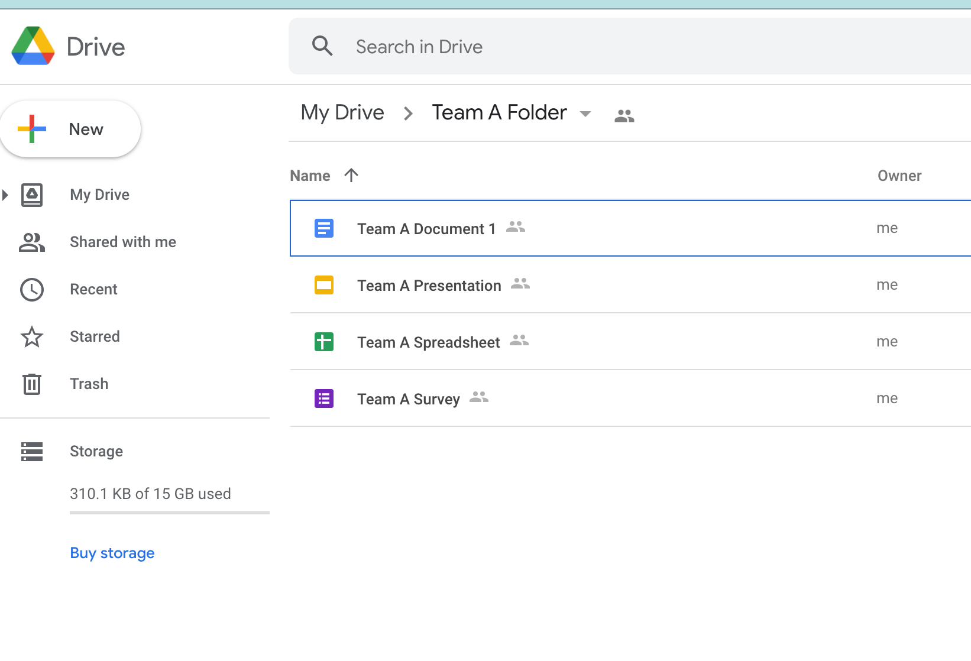Expand the My Drive tree arrow
The width and height of the screenshot is (971, 661).
point(5,195)
